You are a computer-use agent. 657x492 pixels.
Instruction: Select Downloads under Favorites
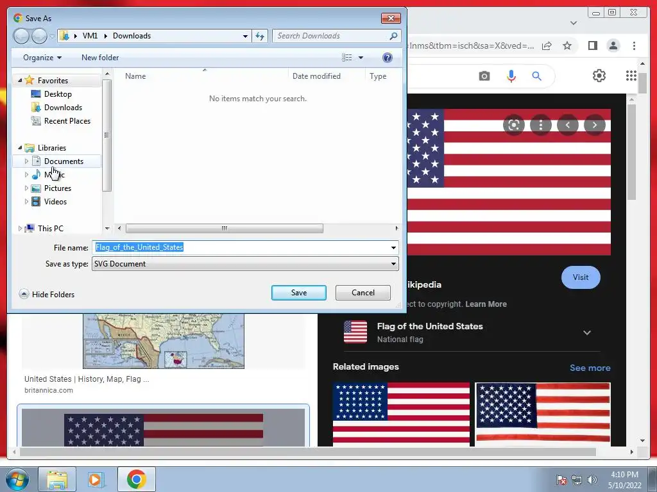(63, 108)
